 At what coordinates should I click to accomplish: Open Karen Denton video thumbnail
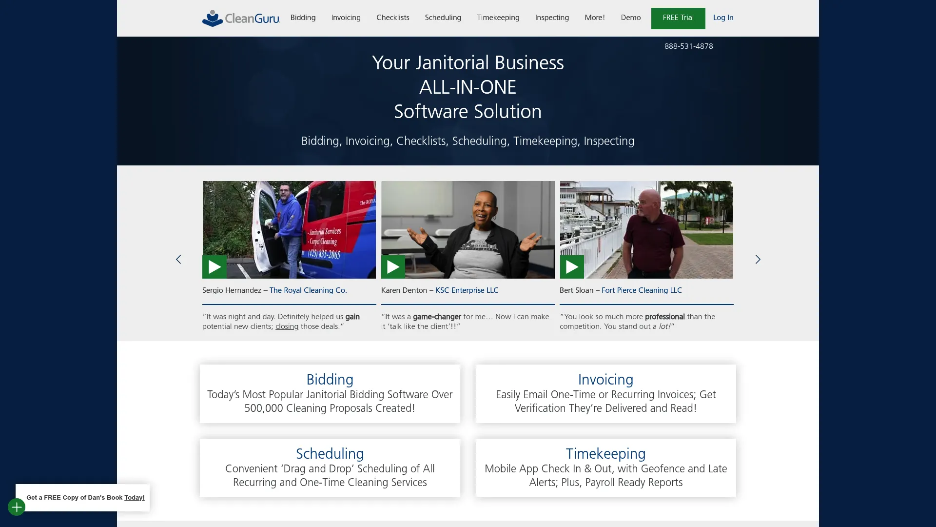[x=468, y=230]
